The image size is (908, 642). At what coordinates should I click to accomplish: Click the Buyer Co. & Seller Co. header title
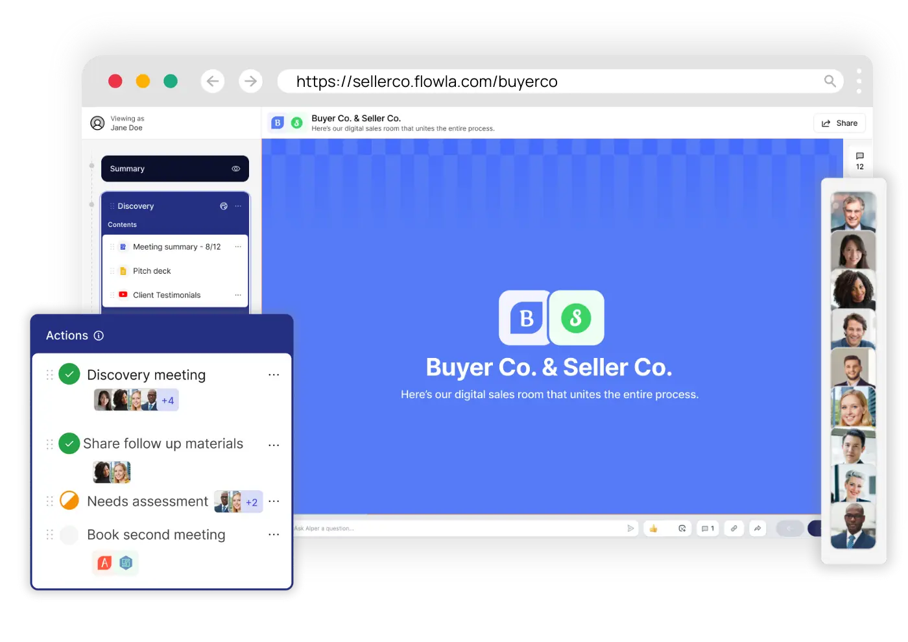(x=356, y=118)
